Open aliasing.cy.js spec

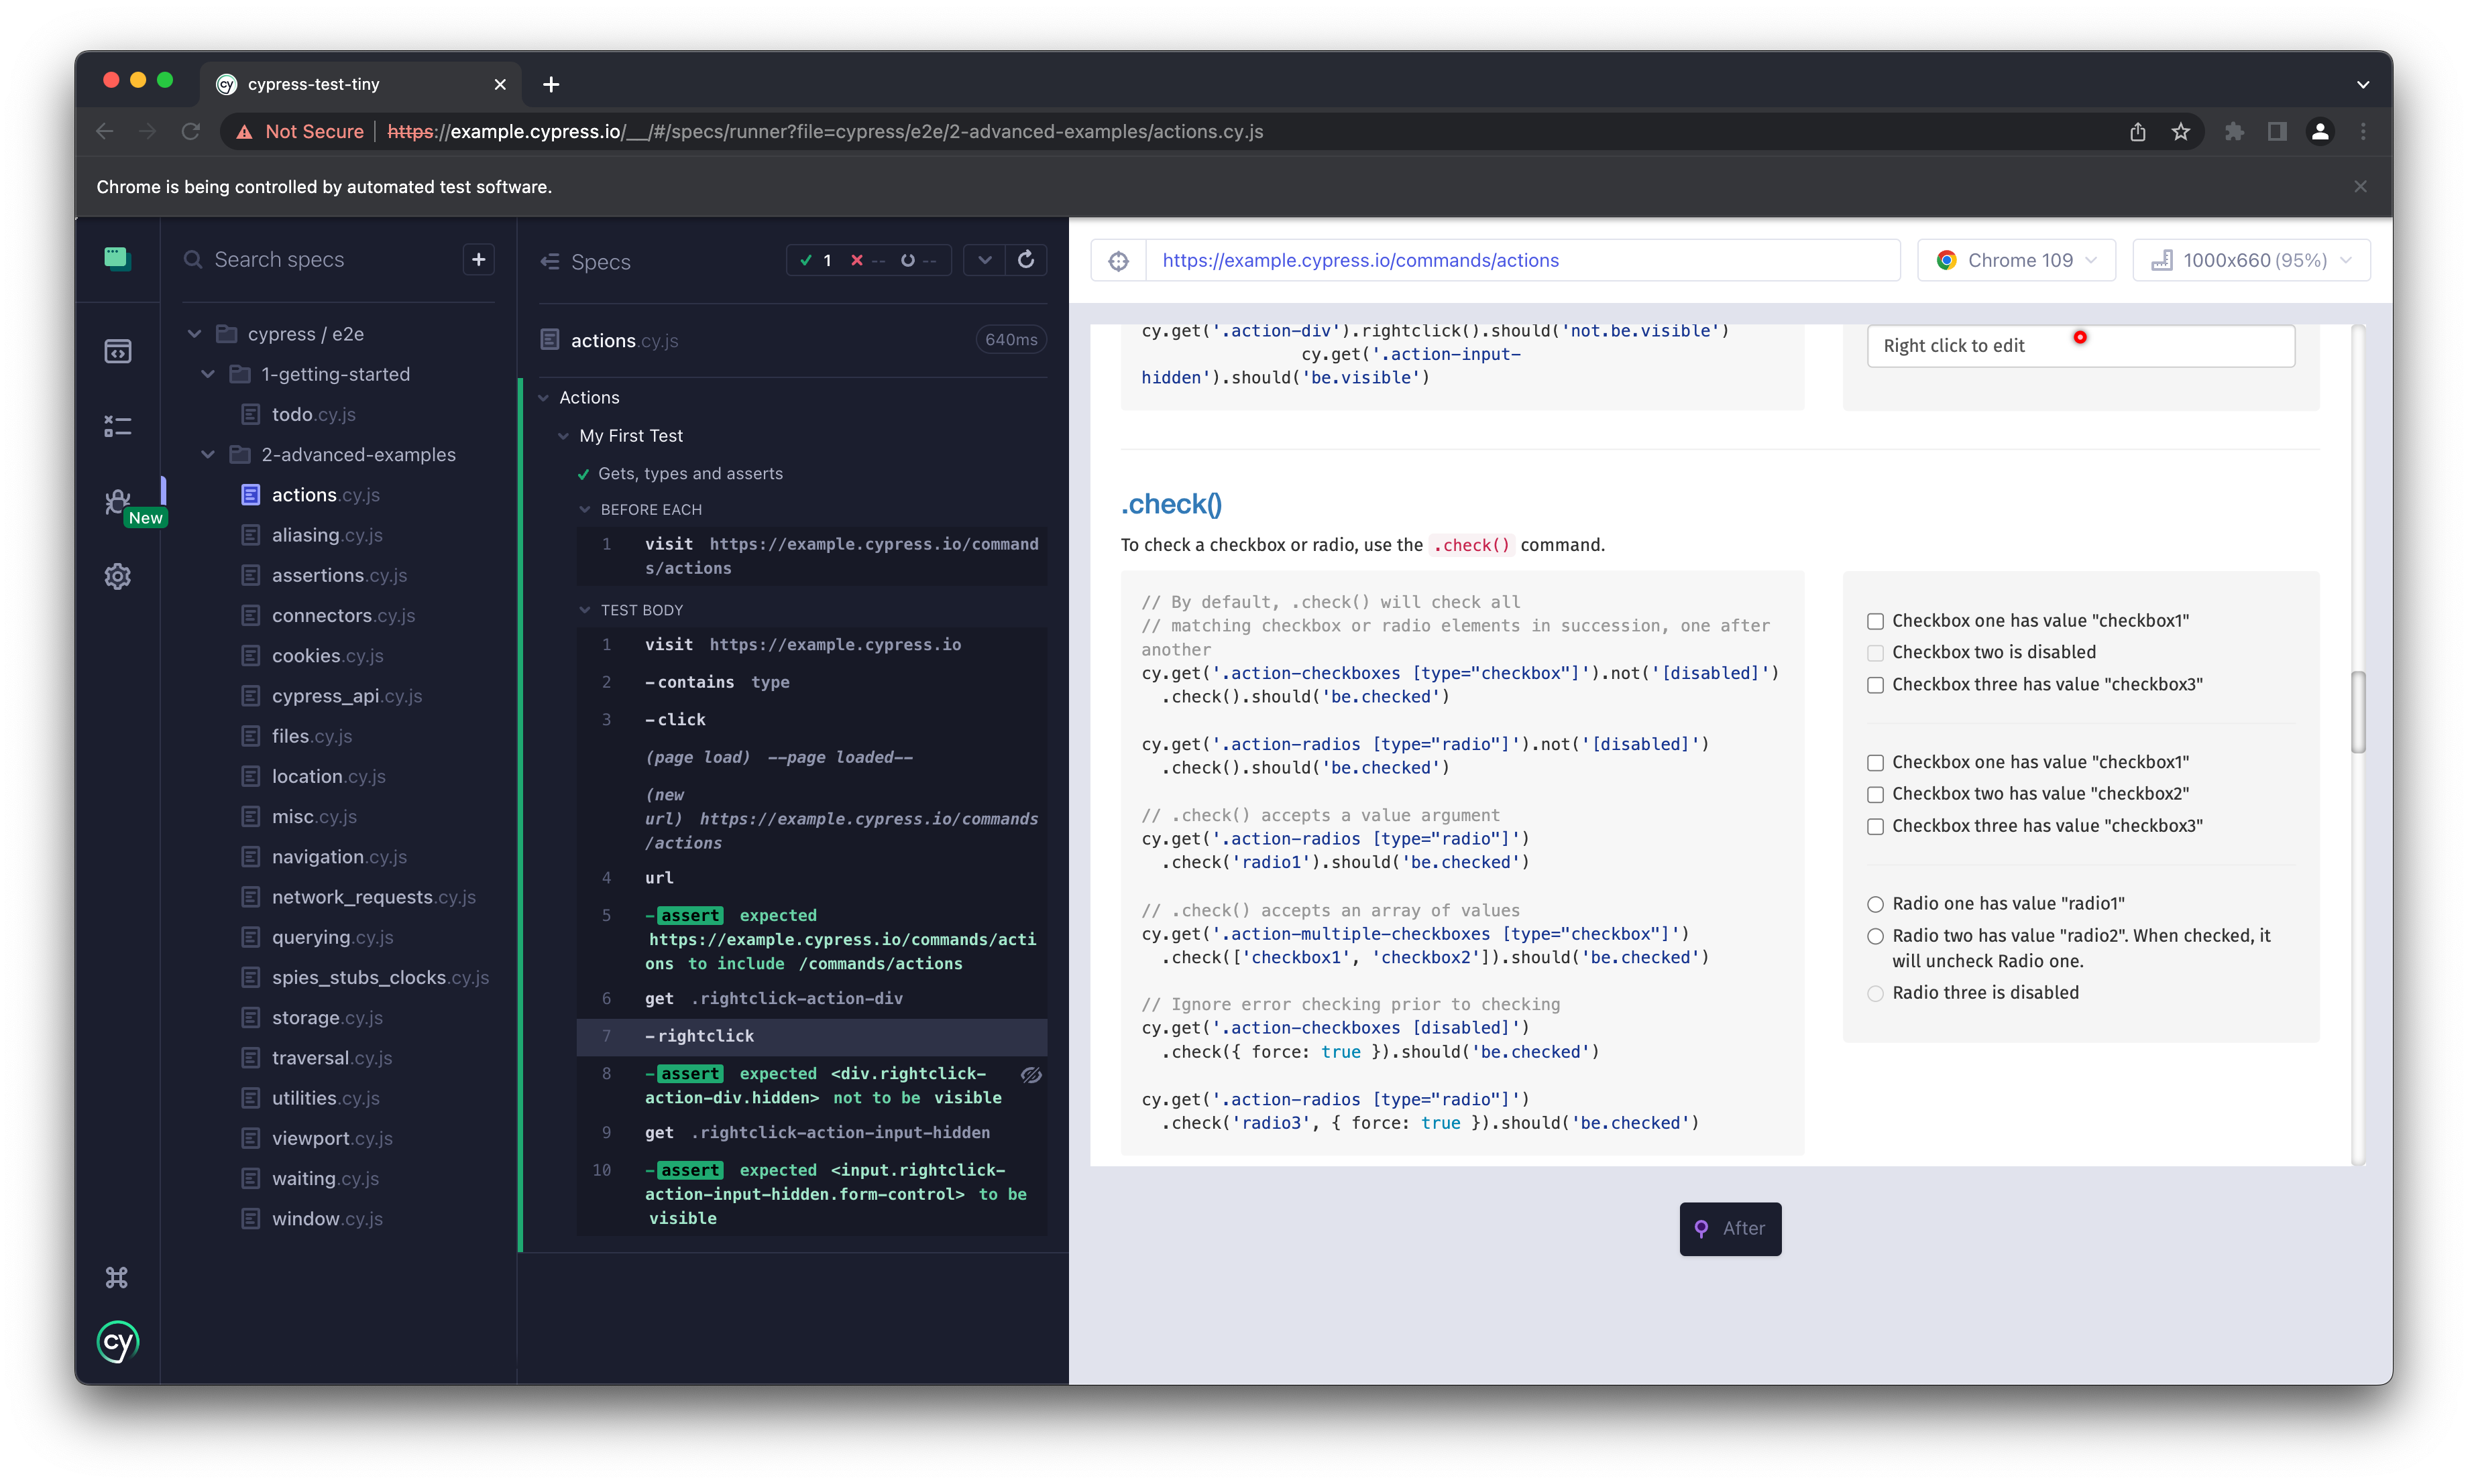point(326,535)
